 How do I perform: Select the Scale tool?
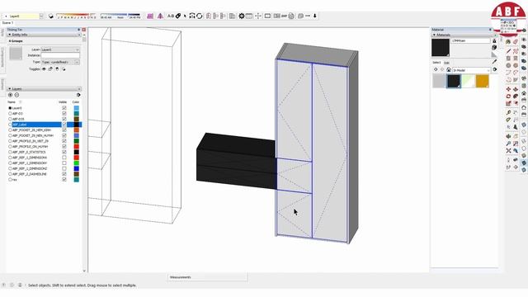508,103
